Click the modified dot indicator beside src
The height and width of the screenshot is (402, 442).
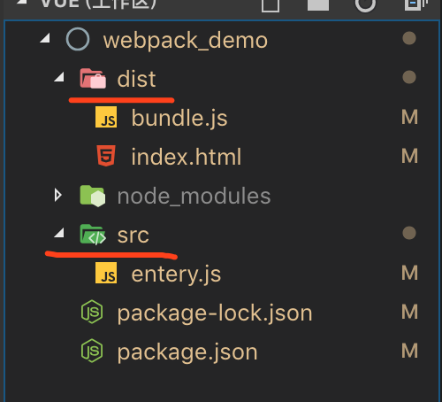pyautogui.click(x=409, y=233)
